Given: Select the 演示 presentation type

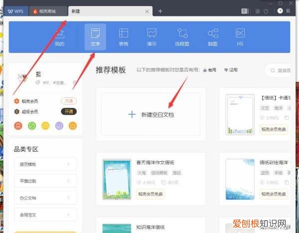Looking at the screenshot, I should [x=152, y=37].
